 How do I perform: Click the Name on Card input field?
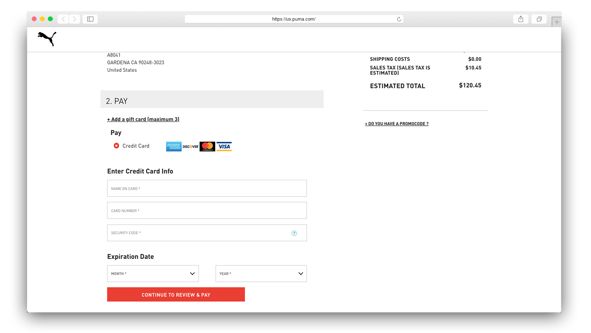[x=207, y=188]
